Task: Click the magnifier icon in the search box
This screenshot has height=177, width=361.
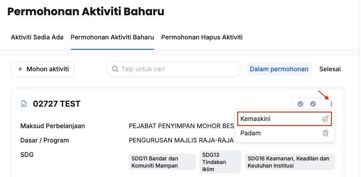Action: pos(115,69)
